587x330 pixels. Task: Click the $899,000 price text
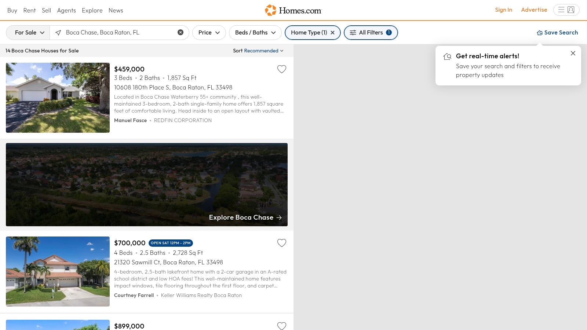(129, 326)
